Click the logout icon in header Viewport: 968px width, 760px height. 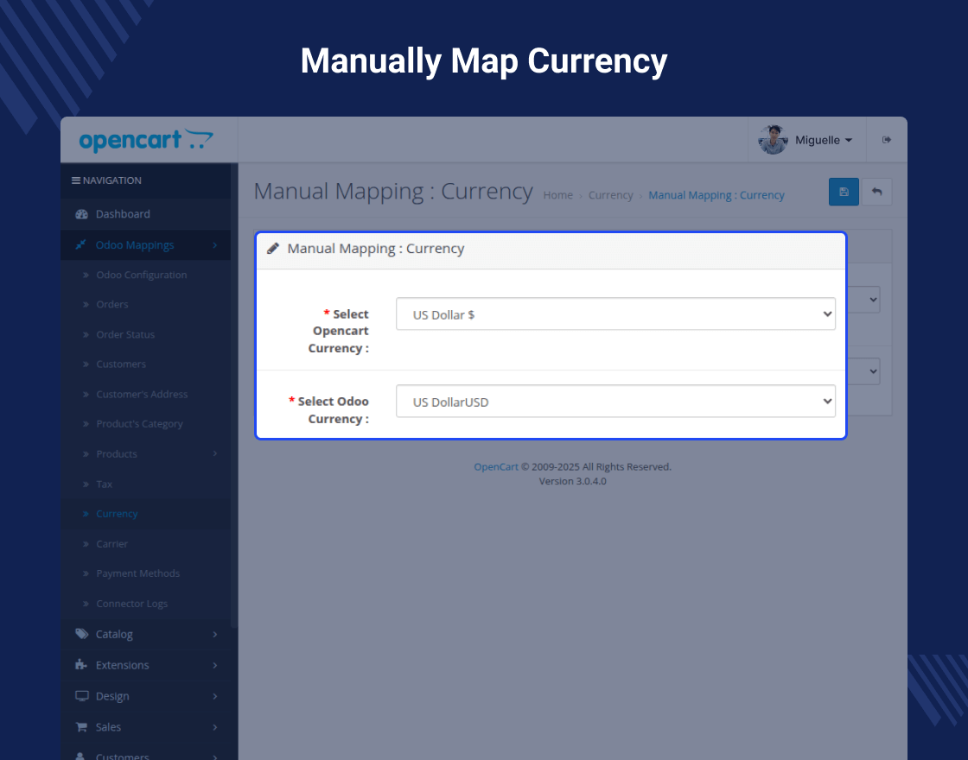[887, 140]
